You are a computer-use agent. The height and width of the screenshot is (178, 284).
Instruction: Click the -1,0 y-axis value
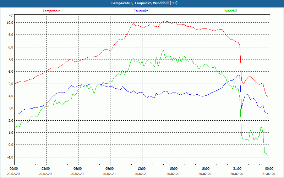click(x=10, y=157)
